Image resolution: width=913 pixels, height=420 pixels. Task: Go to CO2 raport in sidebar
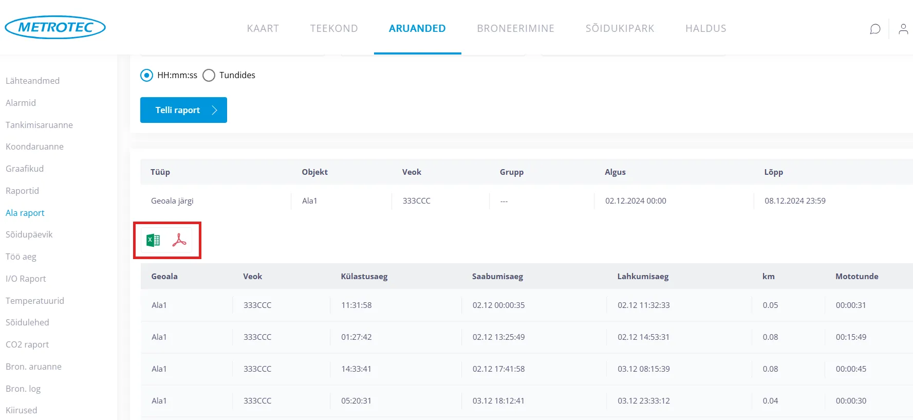[27, 344]
